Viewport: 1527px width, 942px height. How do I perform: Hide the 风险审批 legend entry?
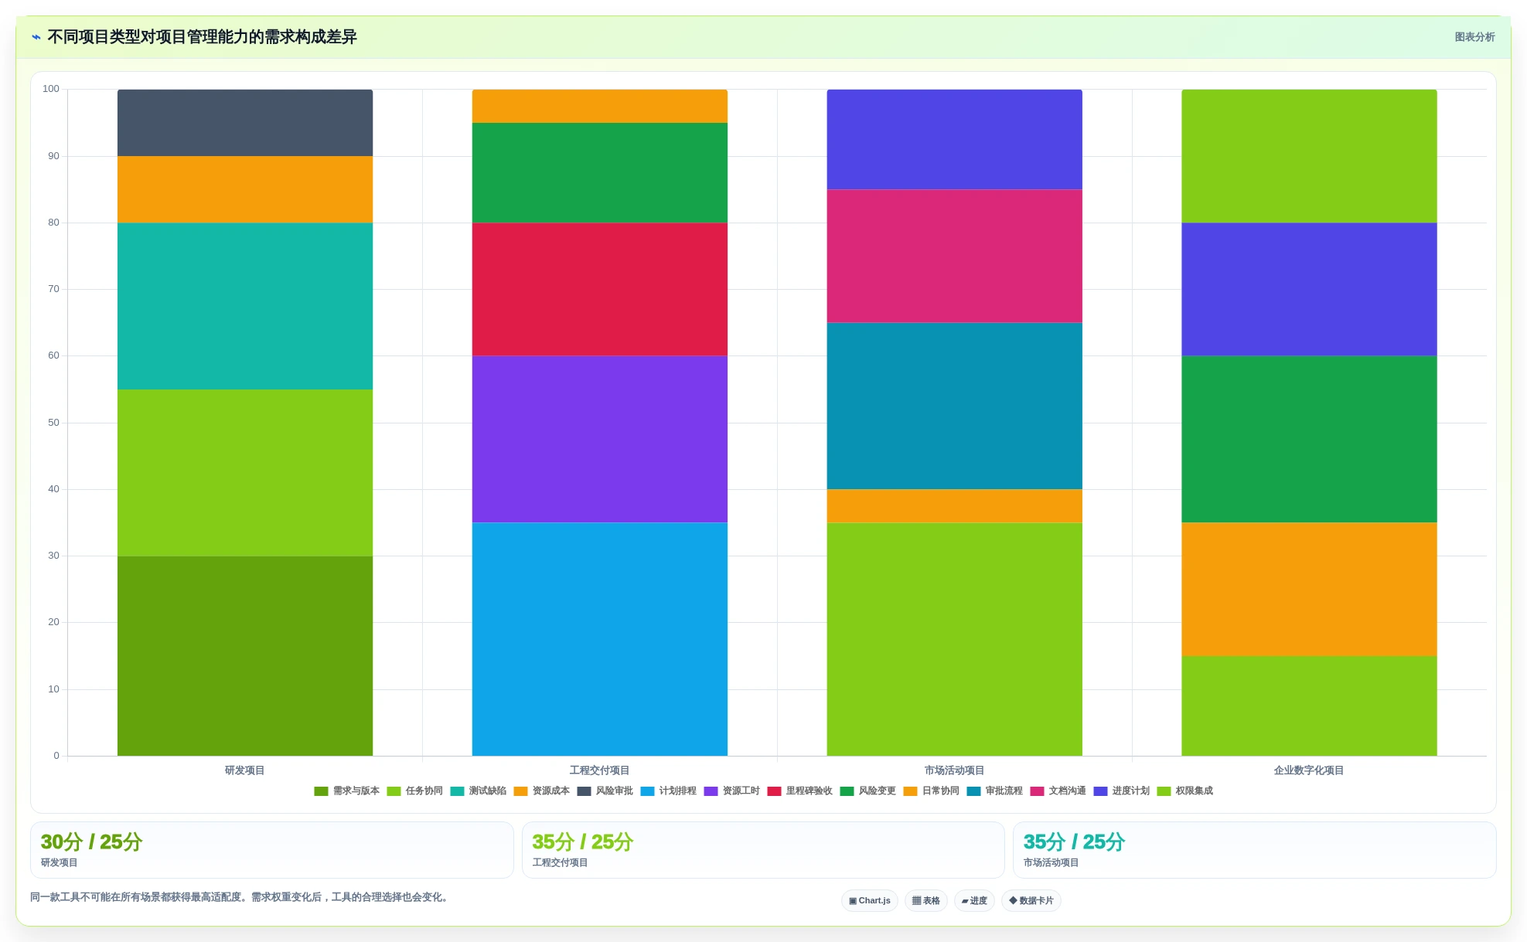pos(605,791)
